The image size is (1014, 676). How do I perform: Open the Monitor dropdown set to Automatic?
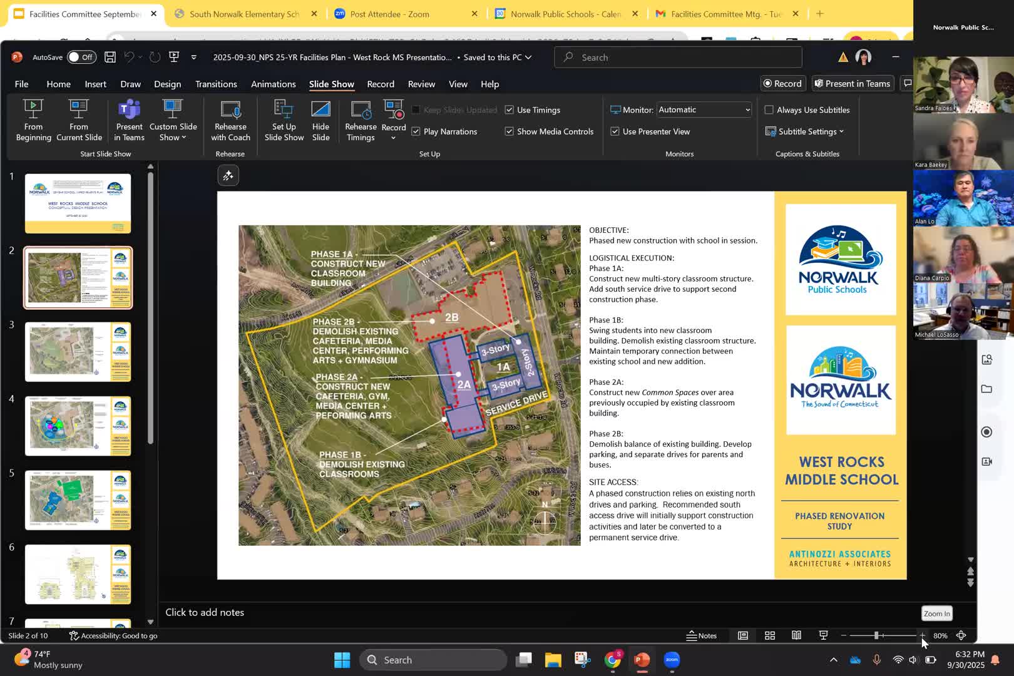pyautogui.click(x=704, y=110)
